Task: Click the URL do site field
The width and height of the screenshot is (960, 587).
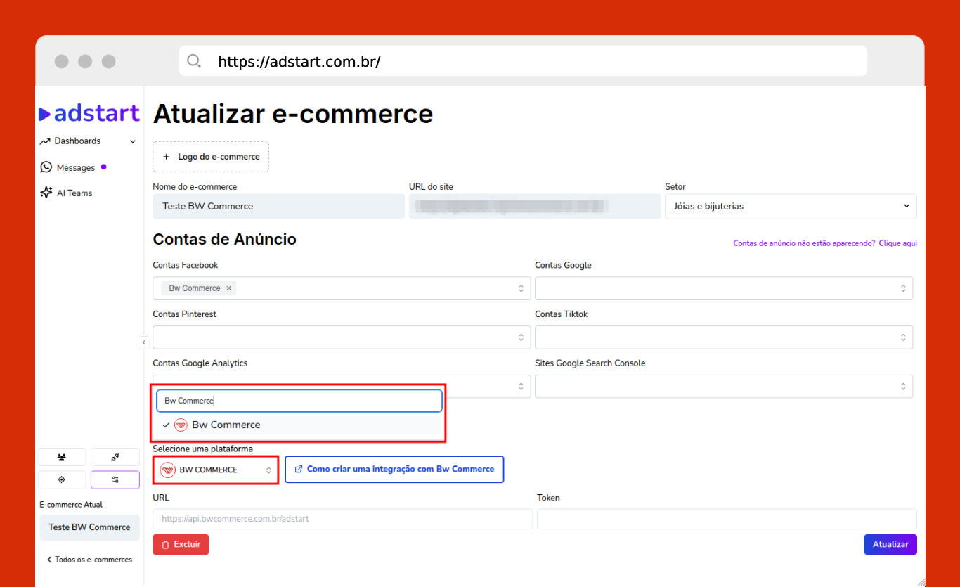Action: point(535,206)
